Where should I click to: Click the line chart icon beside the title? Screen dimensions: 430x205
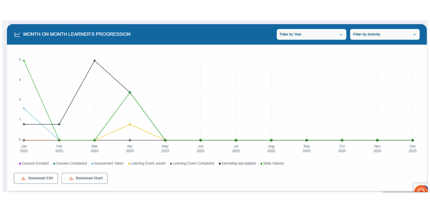[17, 34]
